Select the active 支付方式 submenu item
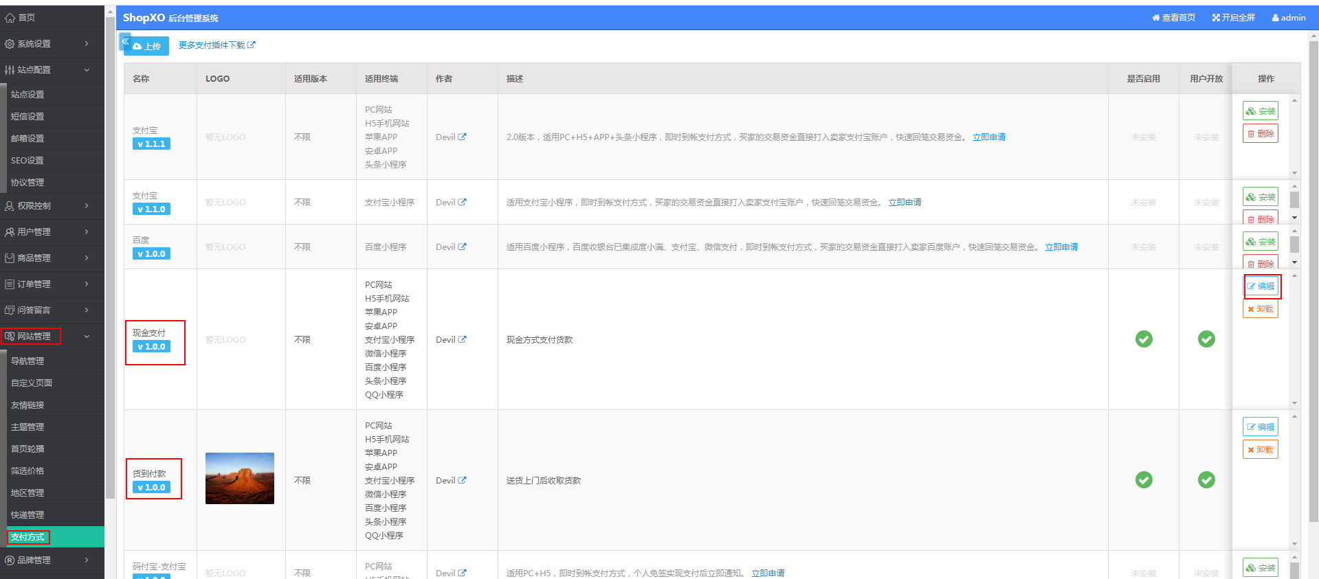1319x579 pixels. (55, 537)
